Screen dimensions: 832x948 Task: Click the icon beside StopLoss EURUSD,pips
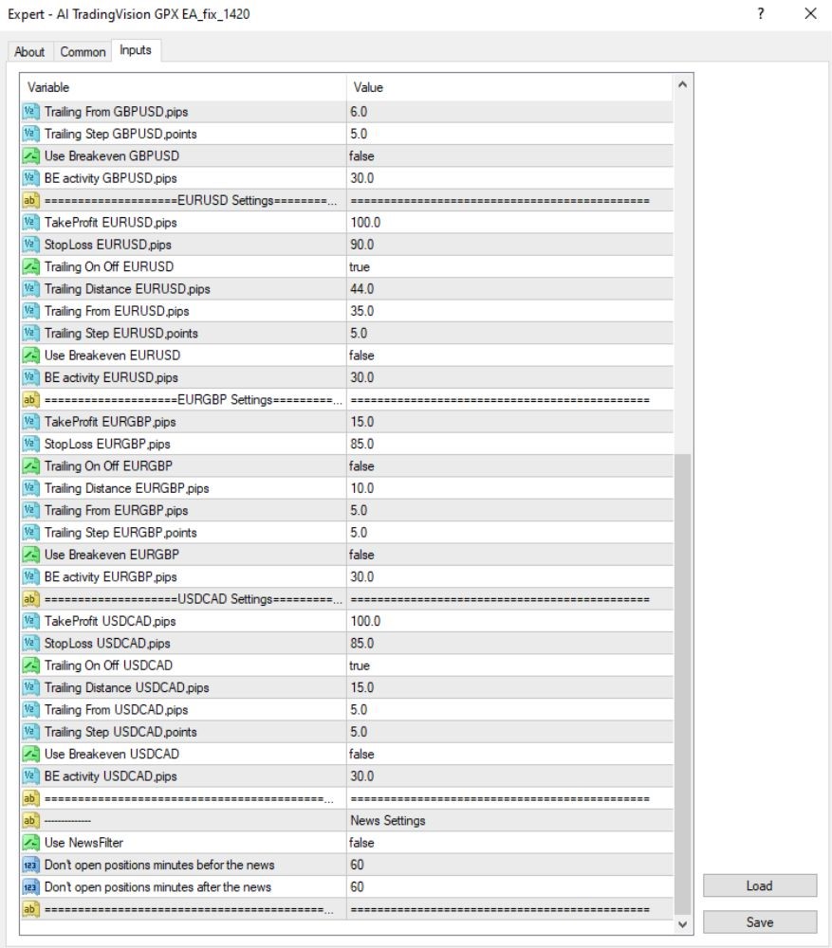[30, 245]
